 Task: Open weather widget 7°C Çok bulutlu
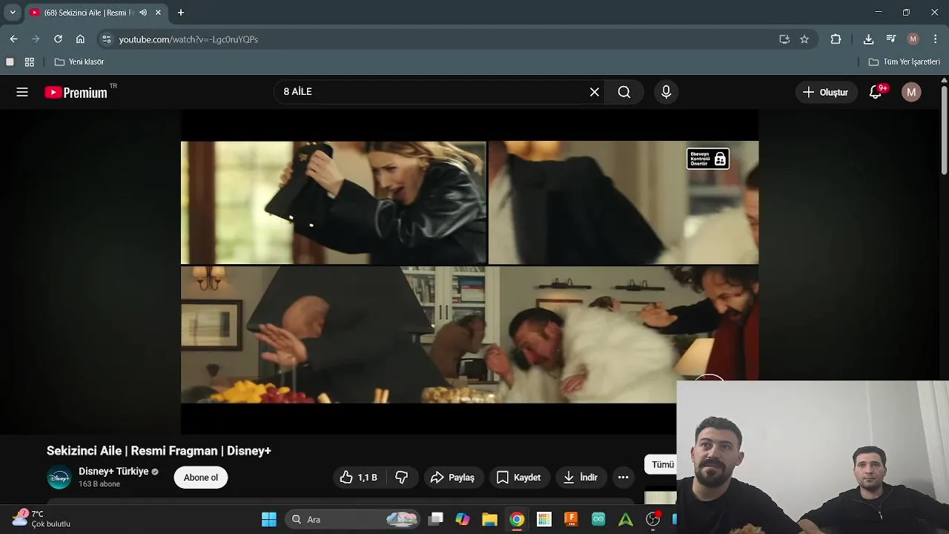[42, 519]
